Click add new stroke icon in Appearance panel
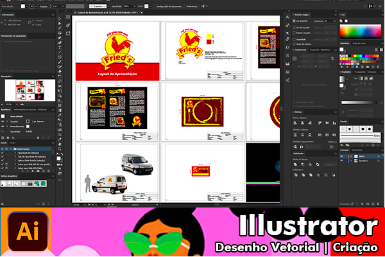The image size is (385, 257). 3,137
